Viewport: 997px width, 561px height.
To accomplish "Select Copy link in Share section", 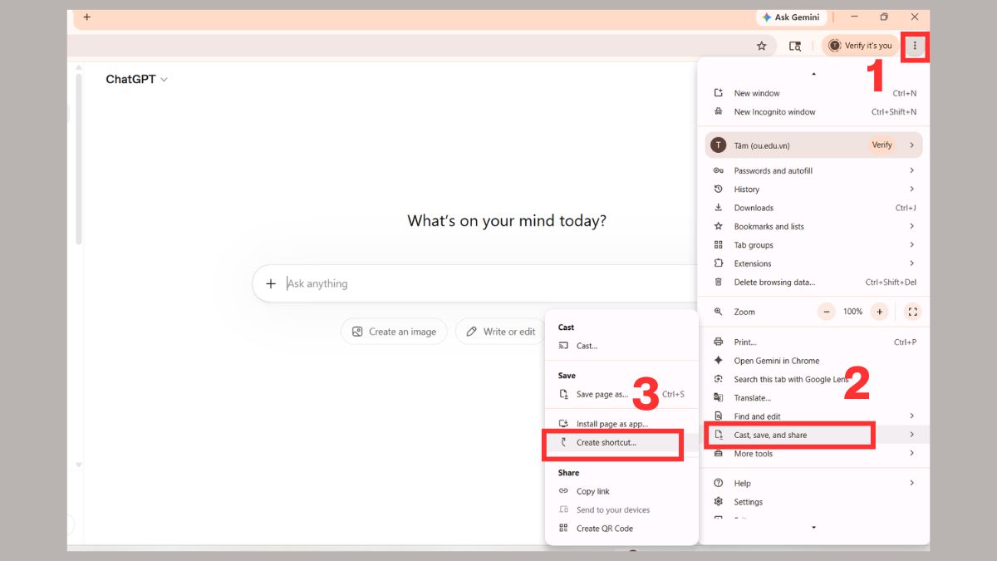I will 621,491.
